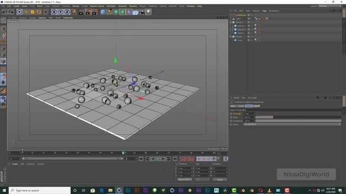This screenshot has height=194, width=346.
Task: Adjust the Scale slider in Object Properties
Action: (x=298, y=117)
